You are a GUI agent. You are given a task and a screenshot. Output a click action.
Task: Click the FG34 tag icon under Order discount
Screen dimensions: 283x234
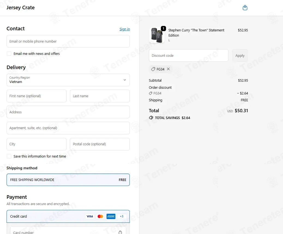tap(150, 93)
